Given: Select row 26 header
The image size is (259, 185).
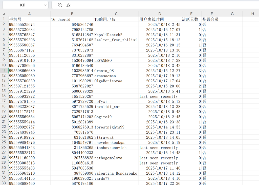Looking at the screenshot, I should click(x=4, y=147).
